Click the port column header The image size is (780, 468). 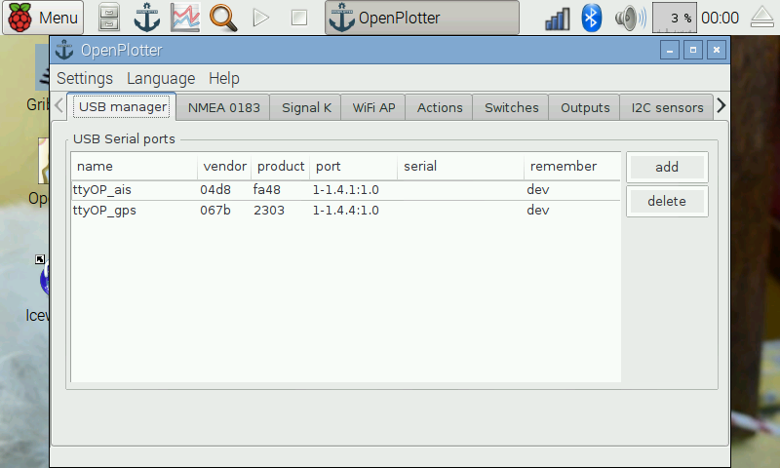[354, 166]
